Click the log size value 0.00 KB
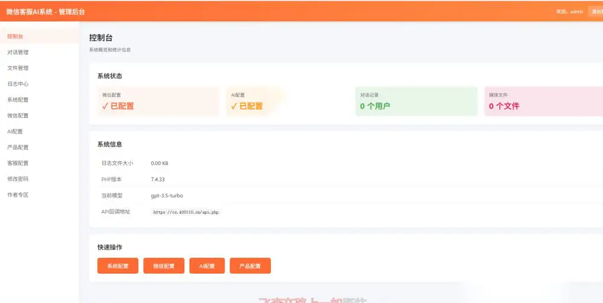This screenshot has height=303, width=603. 160,163
